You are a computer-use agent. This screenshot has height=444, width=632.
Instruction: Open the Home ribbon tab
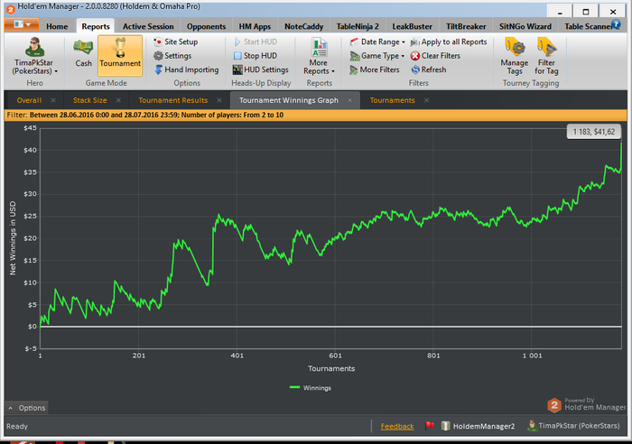(x=57, y=26)
